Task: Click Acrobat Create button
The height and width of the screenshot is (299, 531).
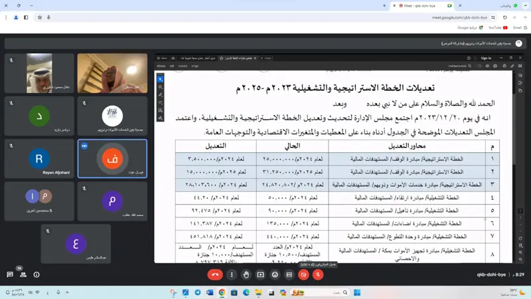Action: (266, 58)
